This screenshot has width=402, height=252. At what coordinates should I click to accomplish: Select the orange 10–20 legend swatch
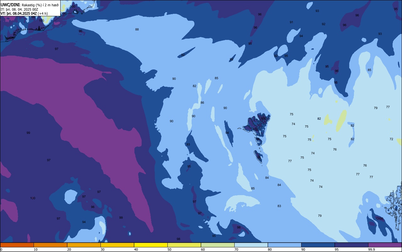50,245
